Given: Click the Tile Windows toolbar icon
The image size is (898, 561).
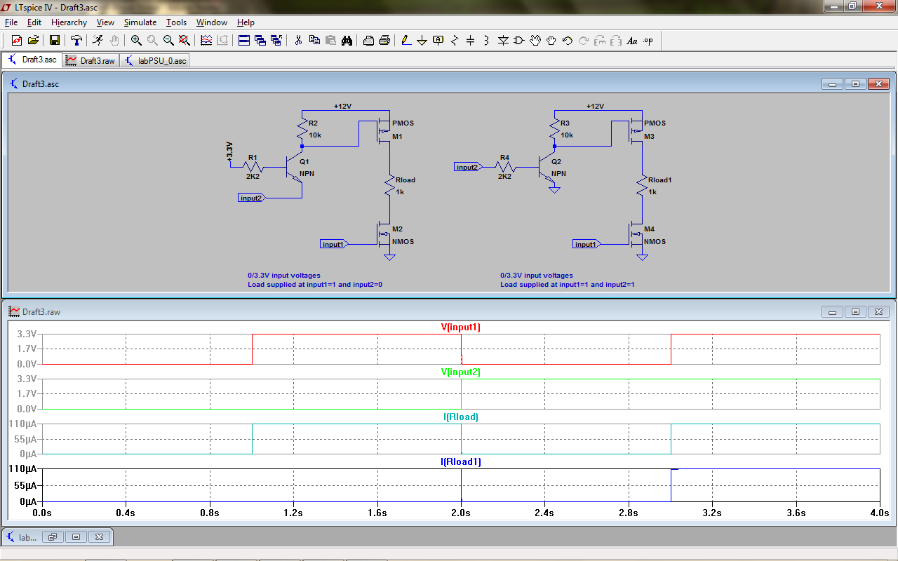Looking at the screenshot, I should point(244,41).
